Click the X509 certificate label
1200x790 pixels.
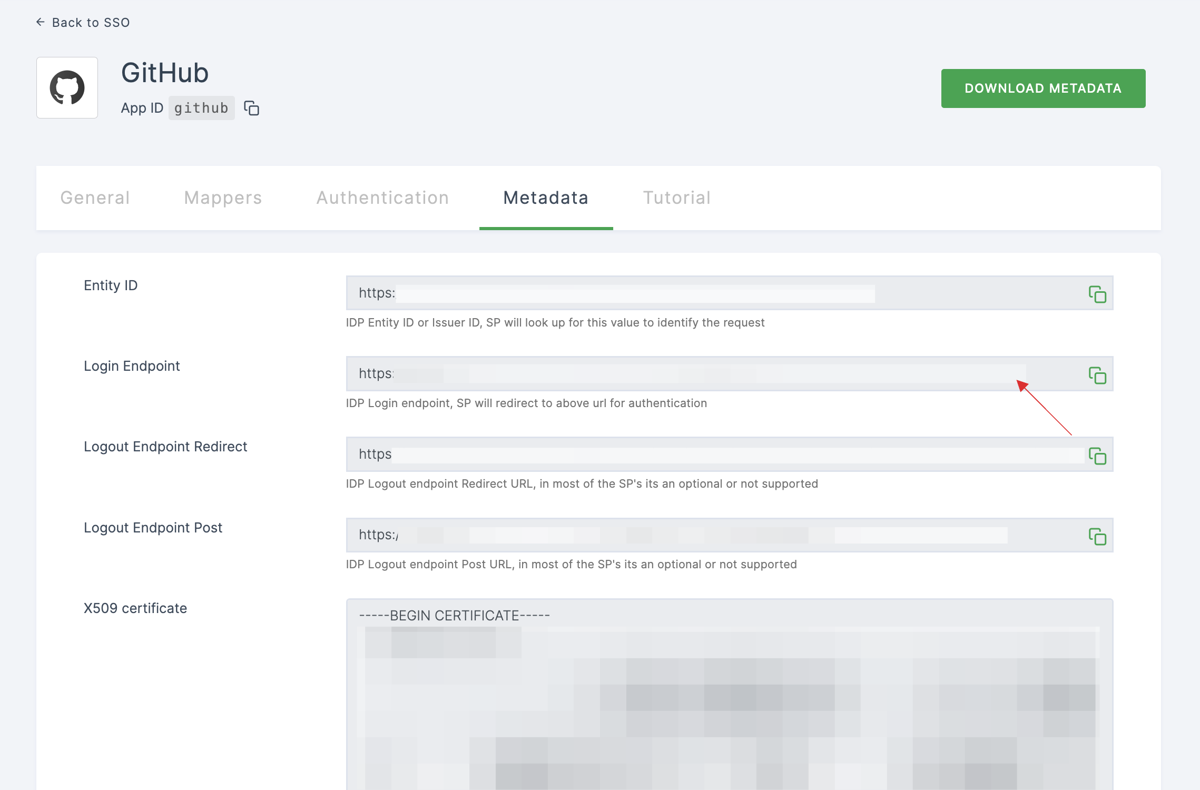click(135, 608)
